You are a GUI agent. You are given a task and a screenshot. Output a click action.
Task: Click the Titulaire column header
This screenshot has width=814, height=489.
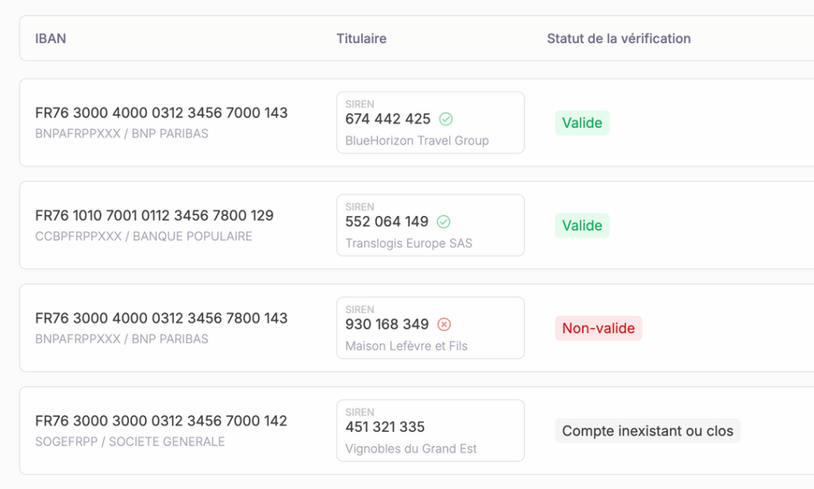coord(362,38)
